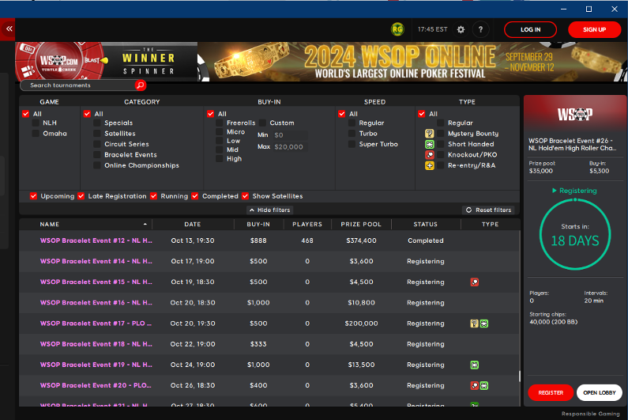The image size is (628, 420).
Task: Click the 17:45 EST clock
Action: pos(433,29)
